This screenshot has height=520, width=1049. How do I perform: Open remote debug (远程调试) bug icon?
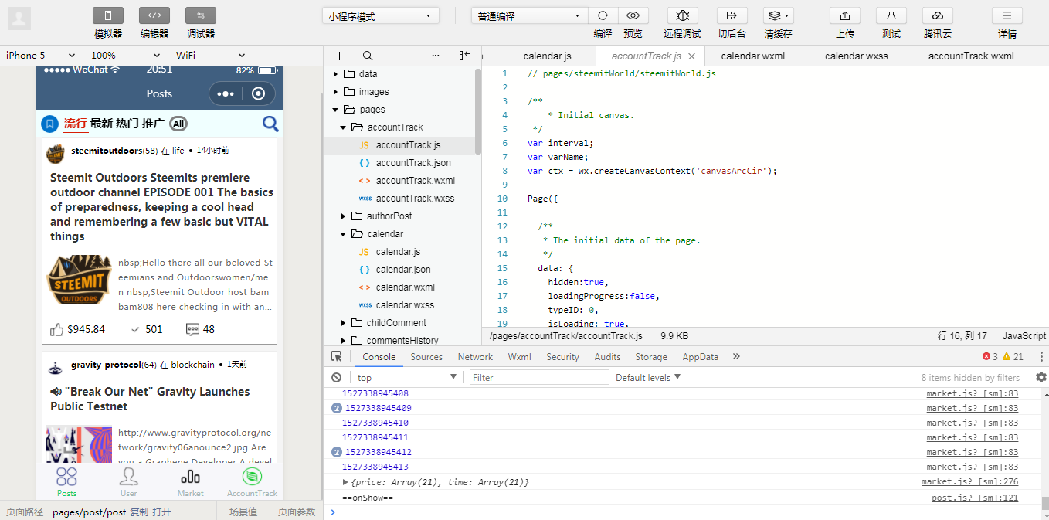[683, 15]
